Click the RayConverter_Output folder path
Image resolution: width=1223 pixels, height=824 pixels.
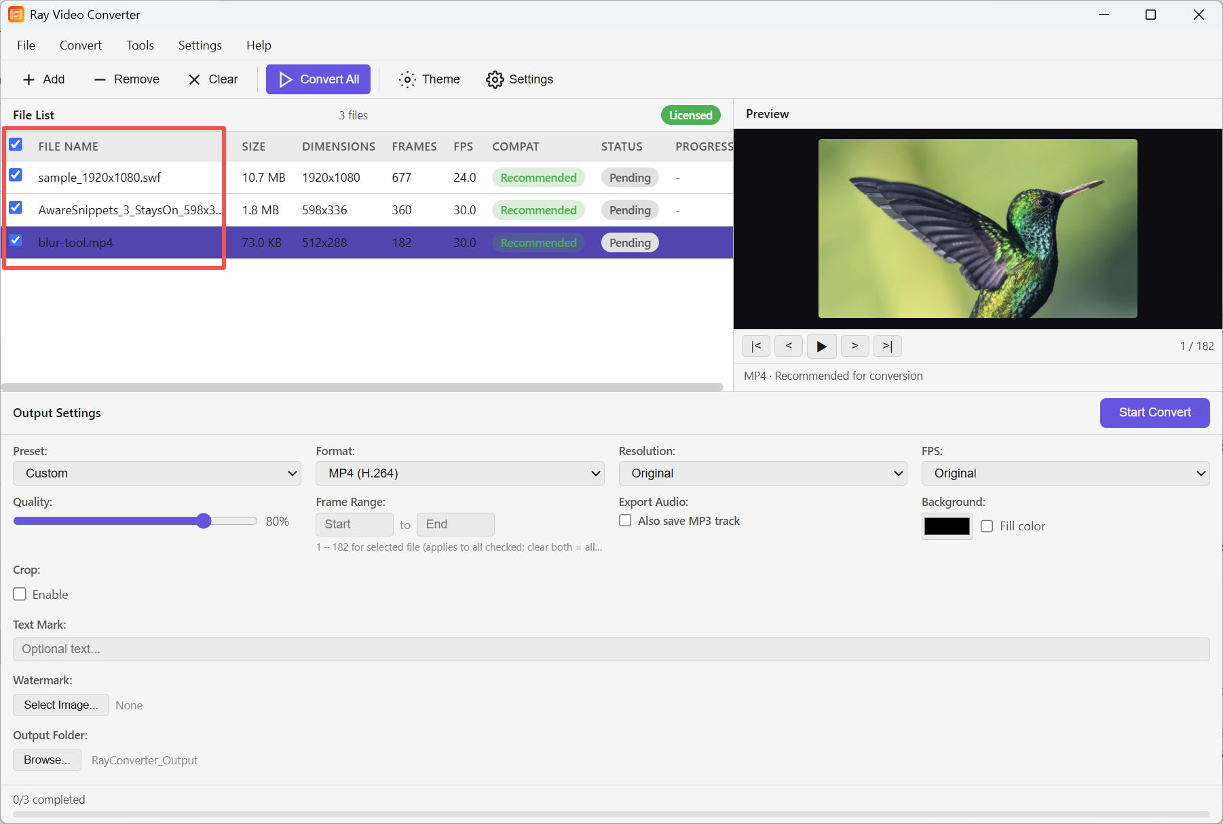[x=145, y=760]
